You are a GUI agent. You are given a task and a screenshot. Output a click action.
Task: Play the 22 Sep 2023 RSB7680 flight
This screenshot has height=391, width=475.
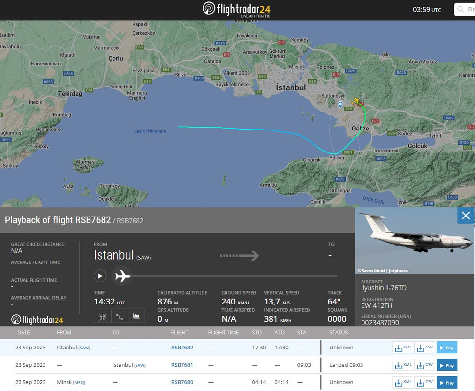click(x=447, y=382)
